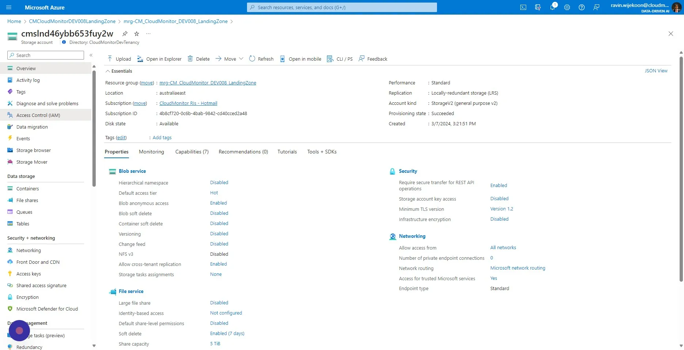Open Encryption in the sidebar
This screenshot has width=684, height=350.
point(46,297)
